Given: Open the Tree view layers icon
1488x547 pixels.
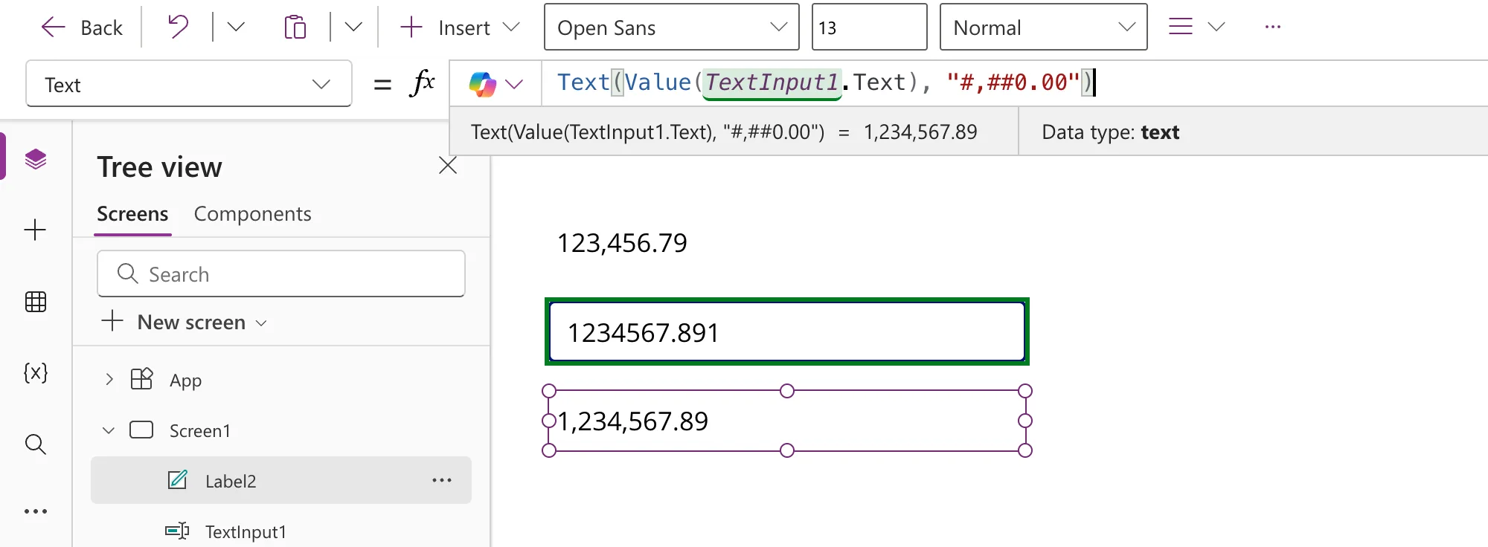Looking at the screenshot, I should pos(36,159).
